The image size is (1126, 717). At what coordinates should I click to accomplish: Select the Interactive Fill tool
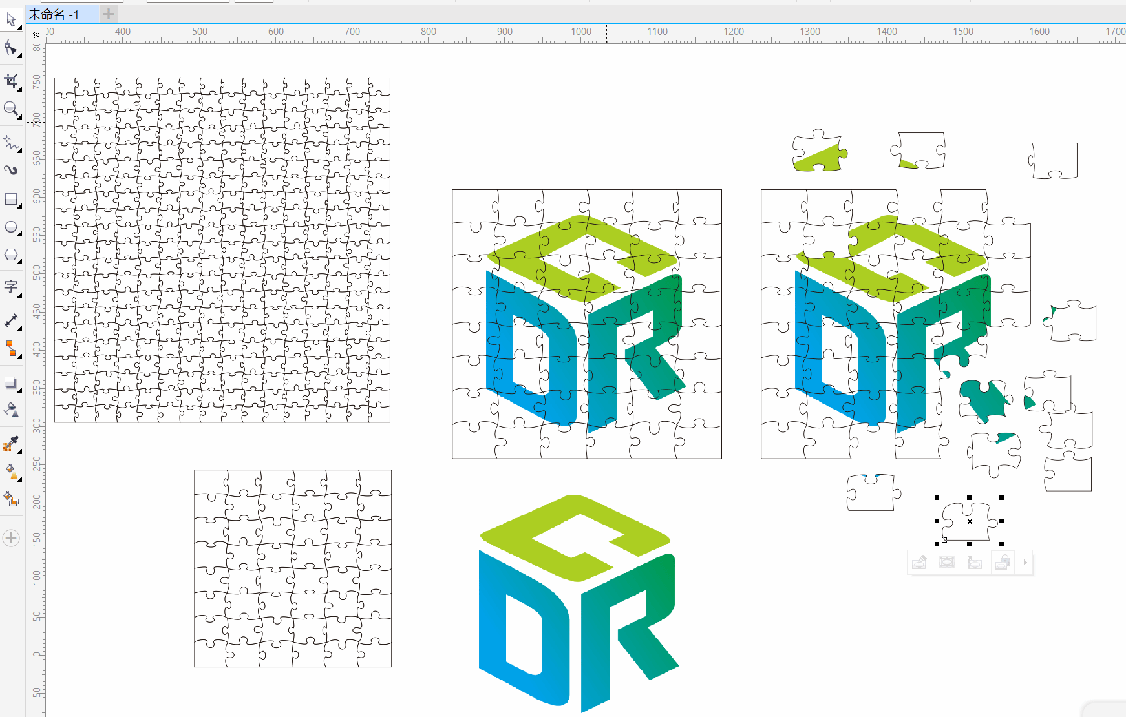coord(11,472)
